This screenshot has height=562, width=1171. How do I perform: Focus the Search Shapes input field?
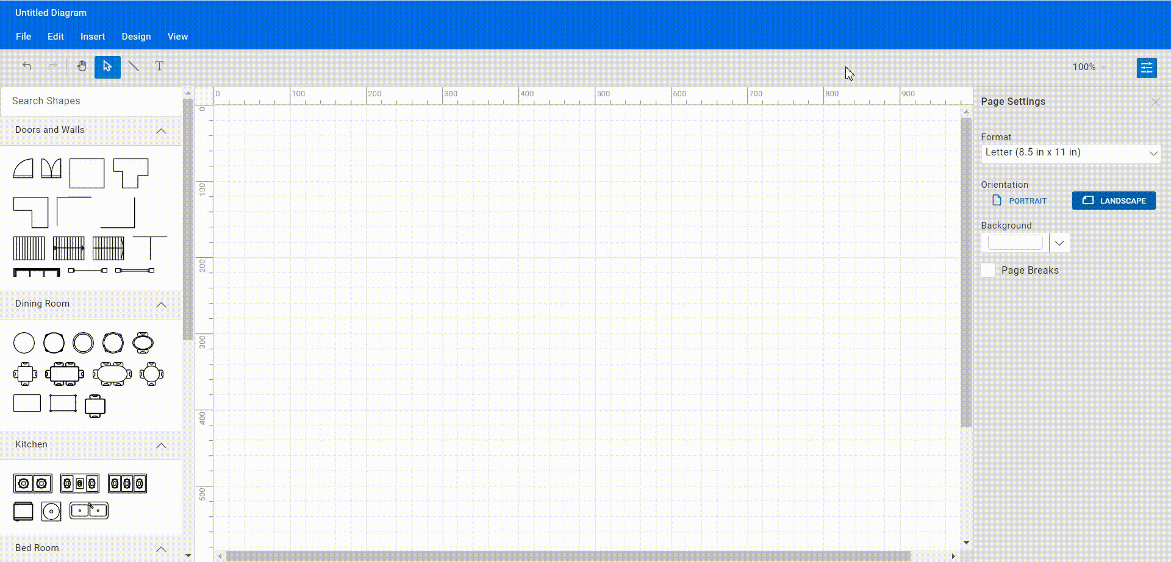[91, 101]
